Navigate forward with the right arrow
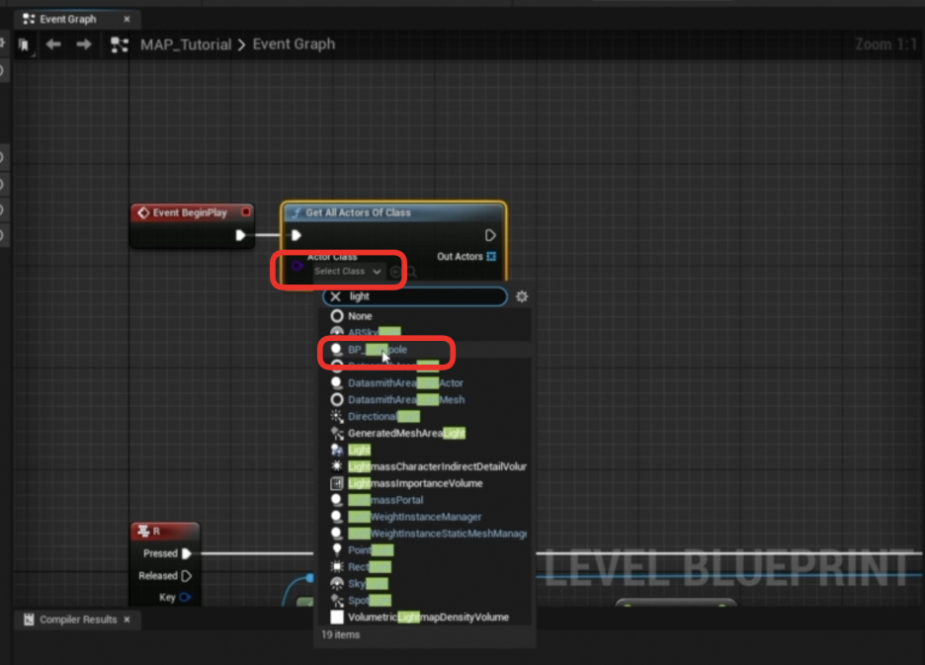Screen dimensions: 925x665 [84, 44]
